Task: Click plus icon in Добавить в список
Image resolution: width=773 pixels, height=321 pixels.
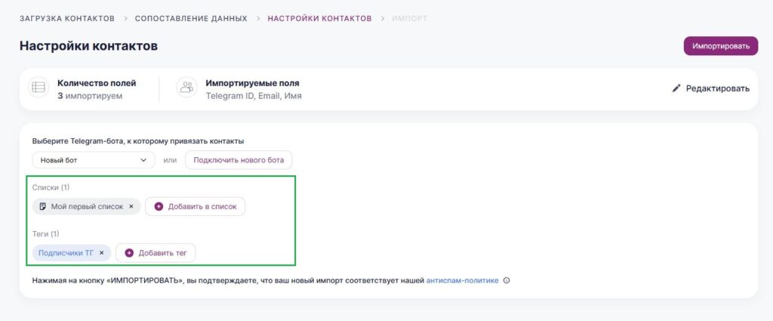Action: click(159, 207)
